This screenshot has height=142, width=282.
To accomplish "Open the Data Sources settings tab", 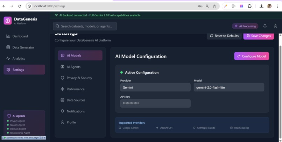I will click(80, 100).
